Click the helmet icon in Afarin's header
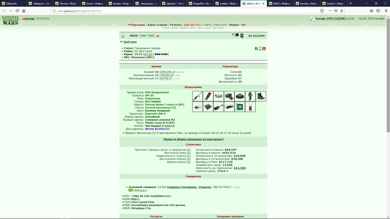Image resolution: width=390 pixels, height=219 pixels. 237,35
